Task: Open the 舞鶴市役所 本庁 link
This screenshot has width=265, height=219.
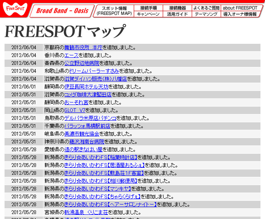Action: coord(84,48)
